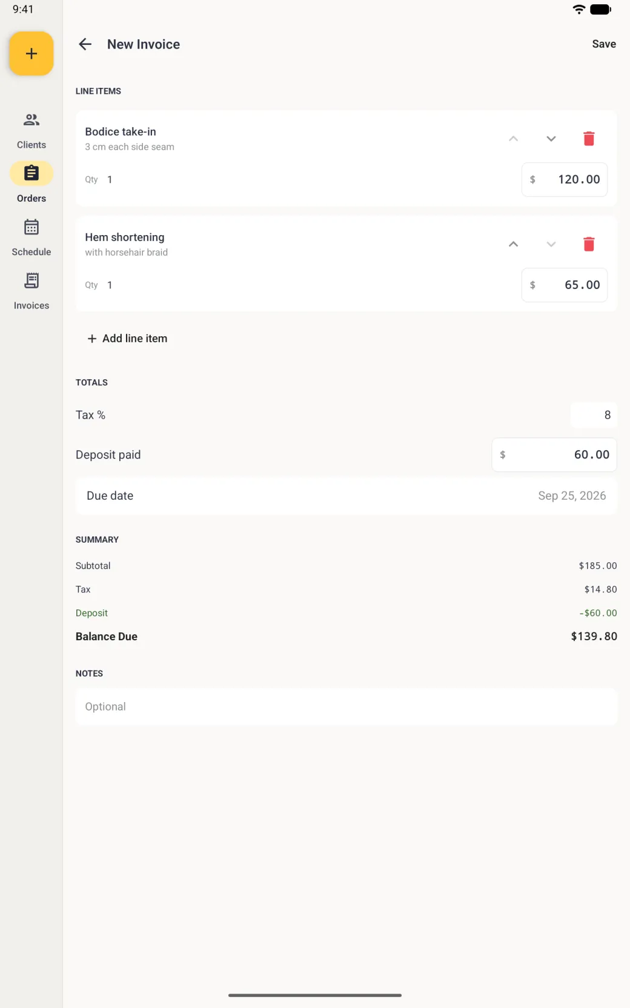This screenshot has width=630, height=1008.
Task: Tap the Optional notes field
Action: [346, 706]
